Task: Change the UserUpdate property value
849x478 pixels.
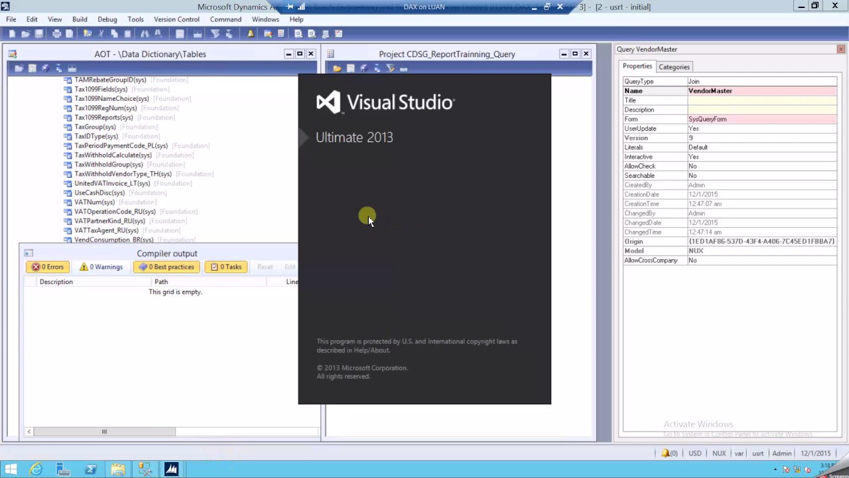Action: pyautogui.click(x=761, y=129)
